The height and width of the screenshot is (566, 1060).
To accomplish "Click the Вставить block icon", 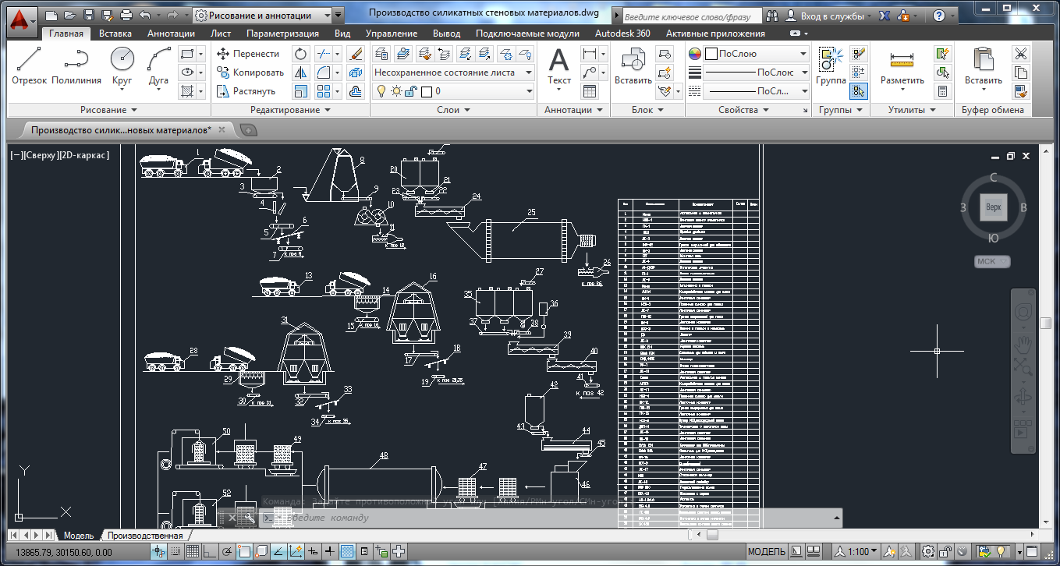I will tap(633, 65).
